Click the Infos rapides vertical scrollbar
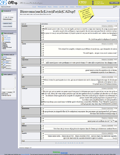 (x=15, y=82)
